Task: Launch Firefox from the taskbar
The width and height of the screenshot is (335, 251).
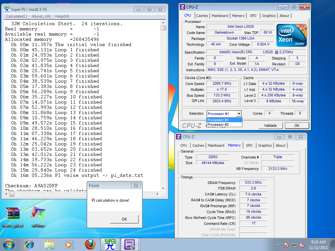Action: point(90,244)
